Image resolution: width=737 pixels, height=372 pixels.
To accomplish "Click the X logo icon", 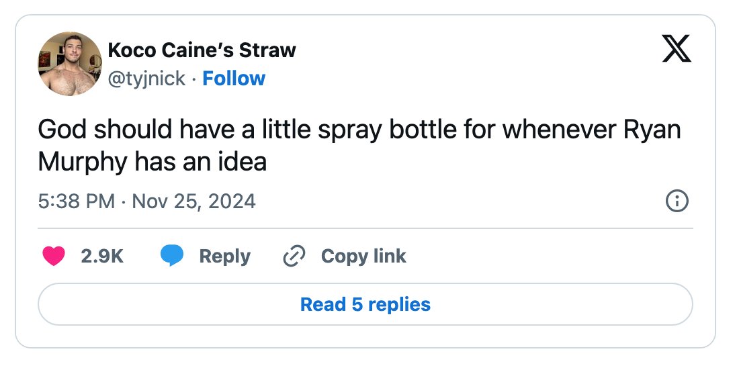I will tap(677, 48).
